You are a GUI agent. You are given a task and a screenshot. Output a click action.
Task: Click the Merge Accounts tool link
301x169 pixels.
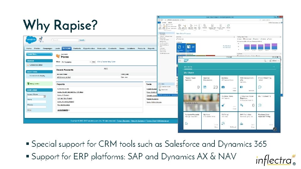pyautogui.click(x=152, y=99)
